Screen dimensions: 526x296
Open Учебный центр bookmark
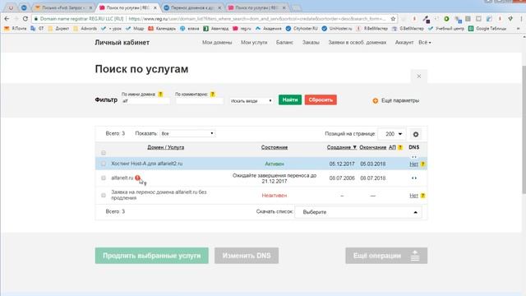(446, 29)
